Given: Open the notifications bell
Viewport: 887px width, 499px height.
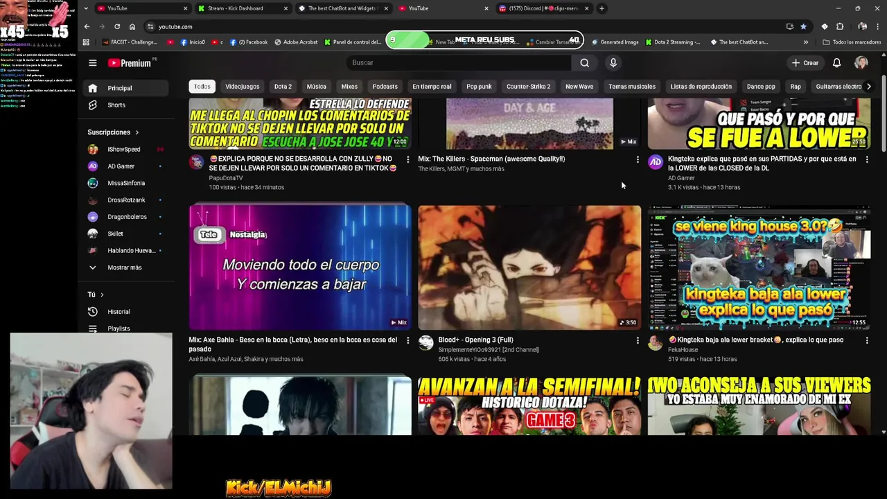Looking at the screenshot, I should tap(836, 62).
